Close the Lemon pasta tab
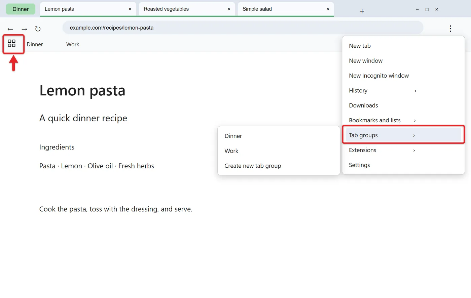 point(130,9)
